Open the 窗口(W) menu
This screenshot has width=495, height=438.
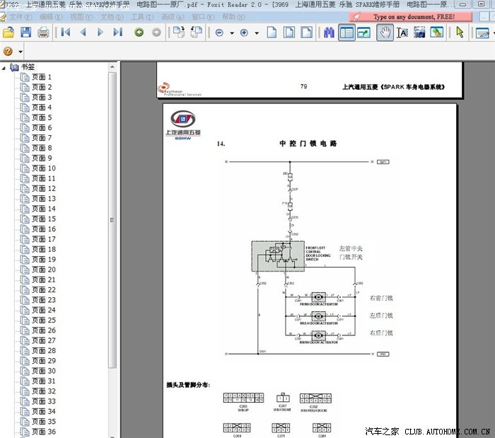pos(203,17)
